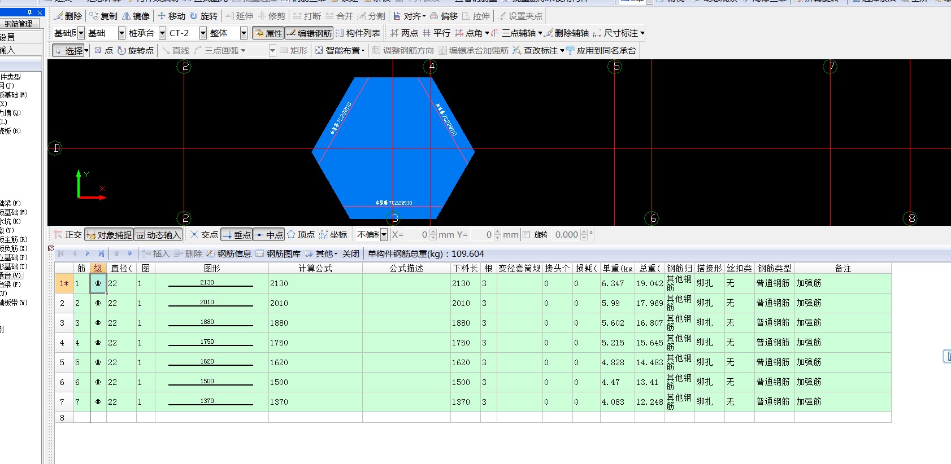Image resolution: width=951 pixels, height=464 pixels.
Task: Expand the 桩承台 component type dropdown
Action: [x=162, y=33]
